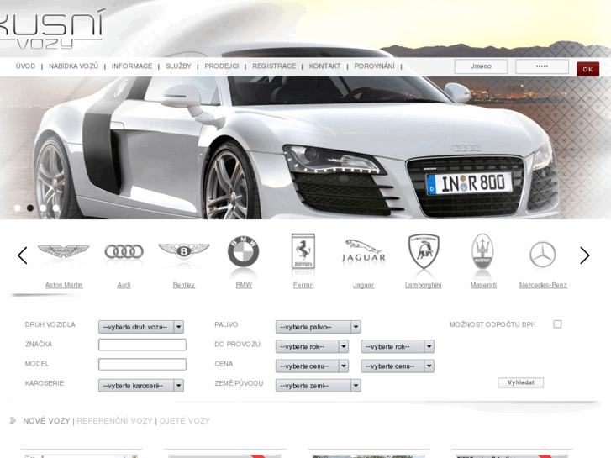Screen dimensions: 611x458
Task: Follow the Bentley text link
Action: 184,285
